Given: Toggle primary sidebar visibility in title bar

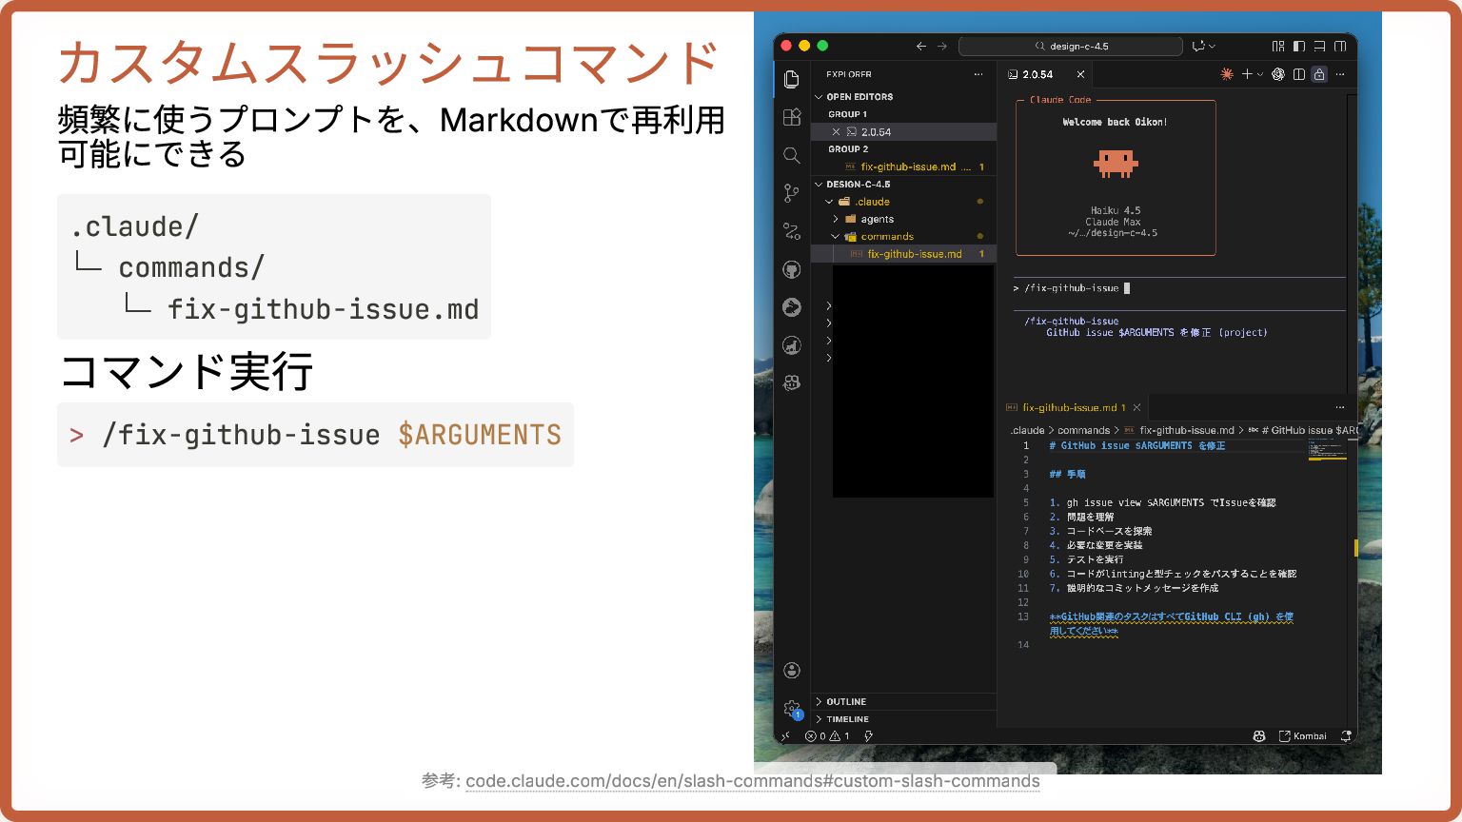Looking at the screenshot, I should pos(1299,46).
